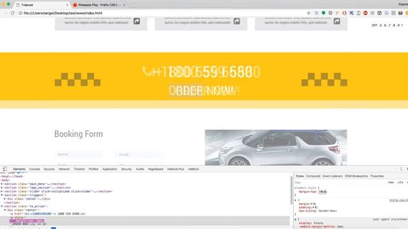408x229 pixels.
Task: Click the OFF option in the page overlay
Action: pos(374,25)
